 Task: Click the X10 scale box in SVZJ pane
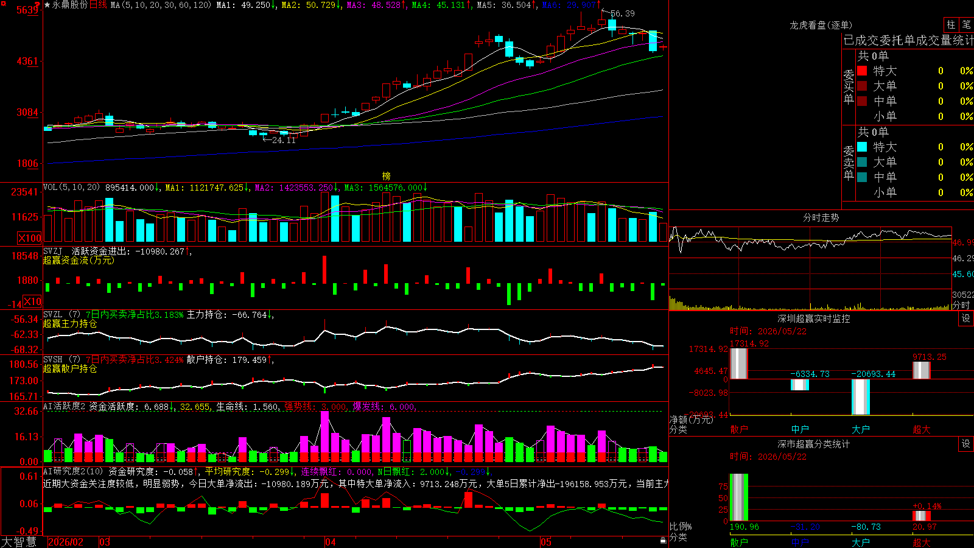[33, 301]
